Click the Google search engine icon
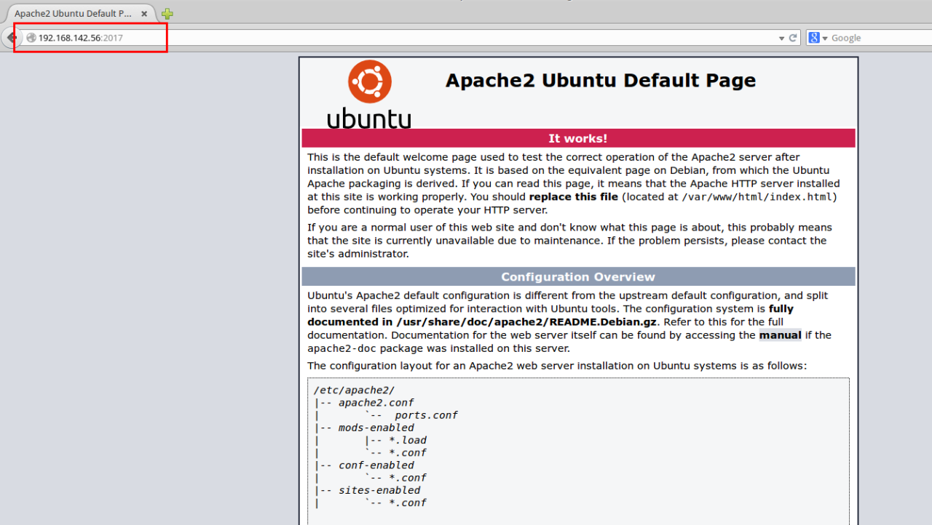932x525 pixels. (x=814, y=38)
